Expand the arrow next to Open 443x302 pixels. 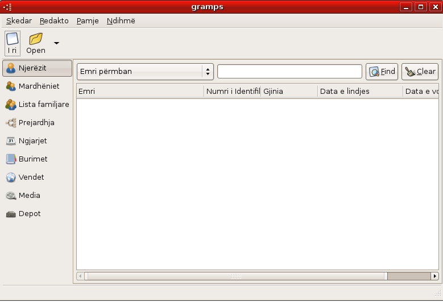(56, 43)
